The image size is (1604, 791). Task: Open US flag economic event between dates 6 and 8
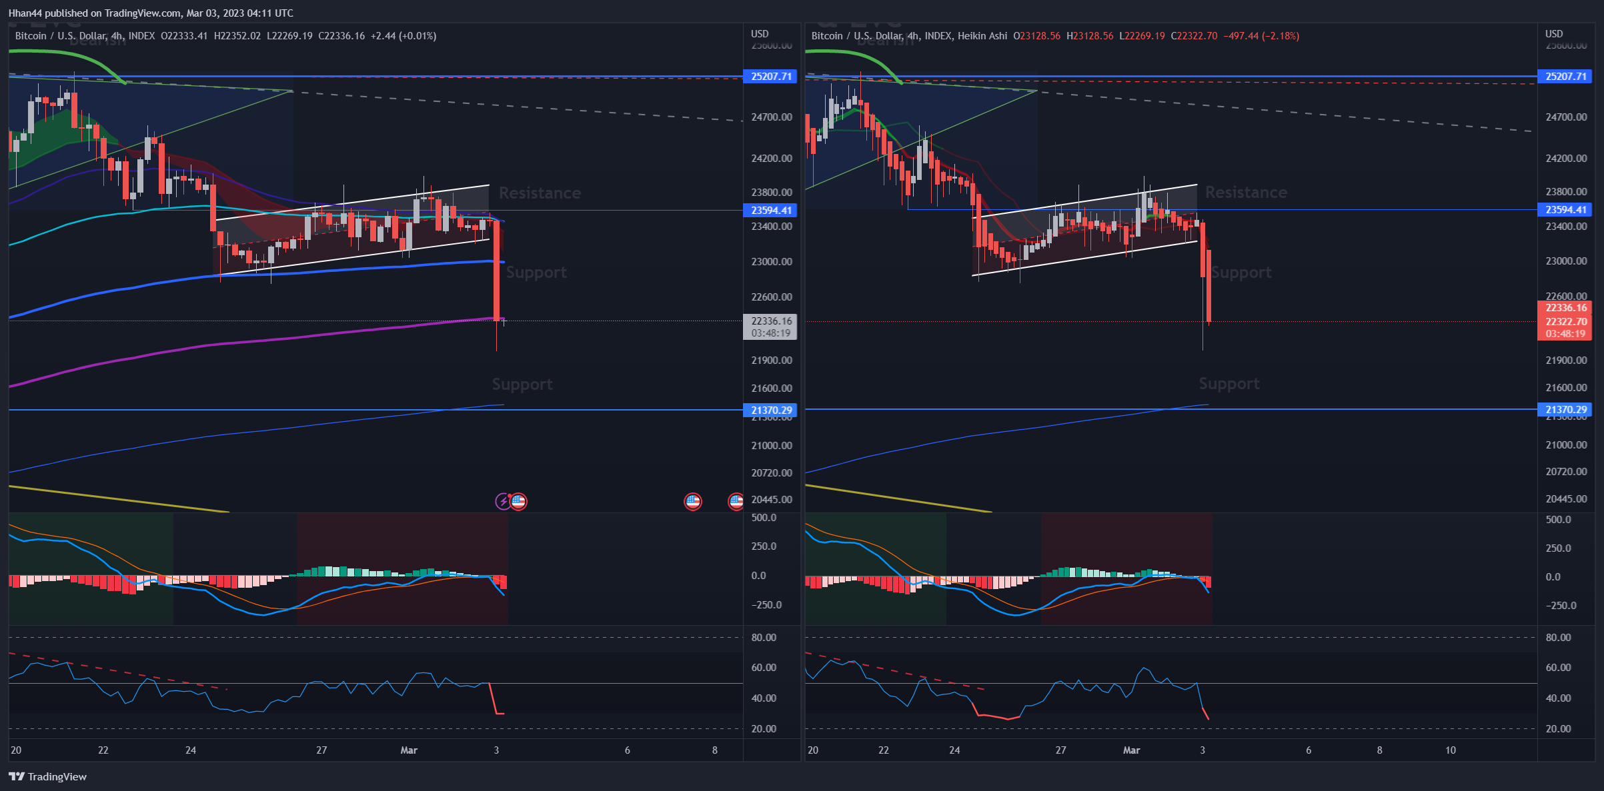[693, 501]
